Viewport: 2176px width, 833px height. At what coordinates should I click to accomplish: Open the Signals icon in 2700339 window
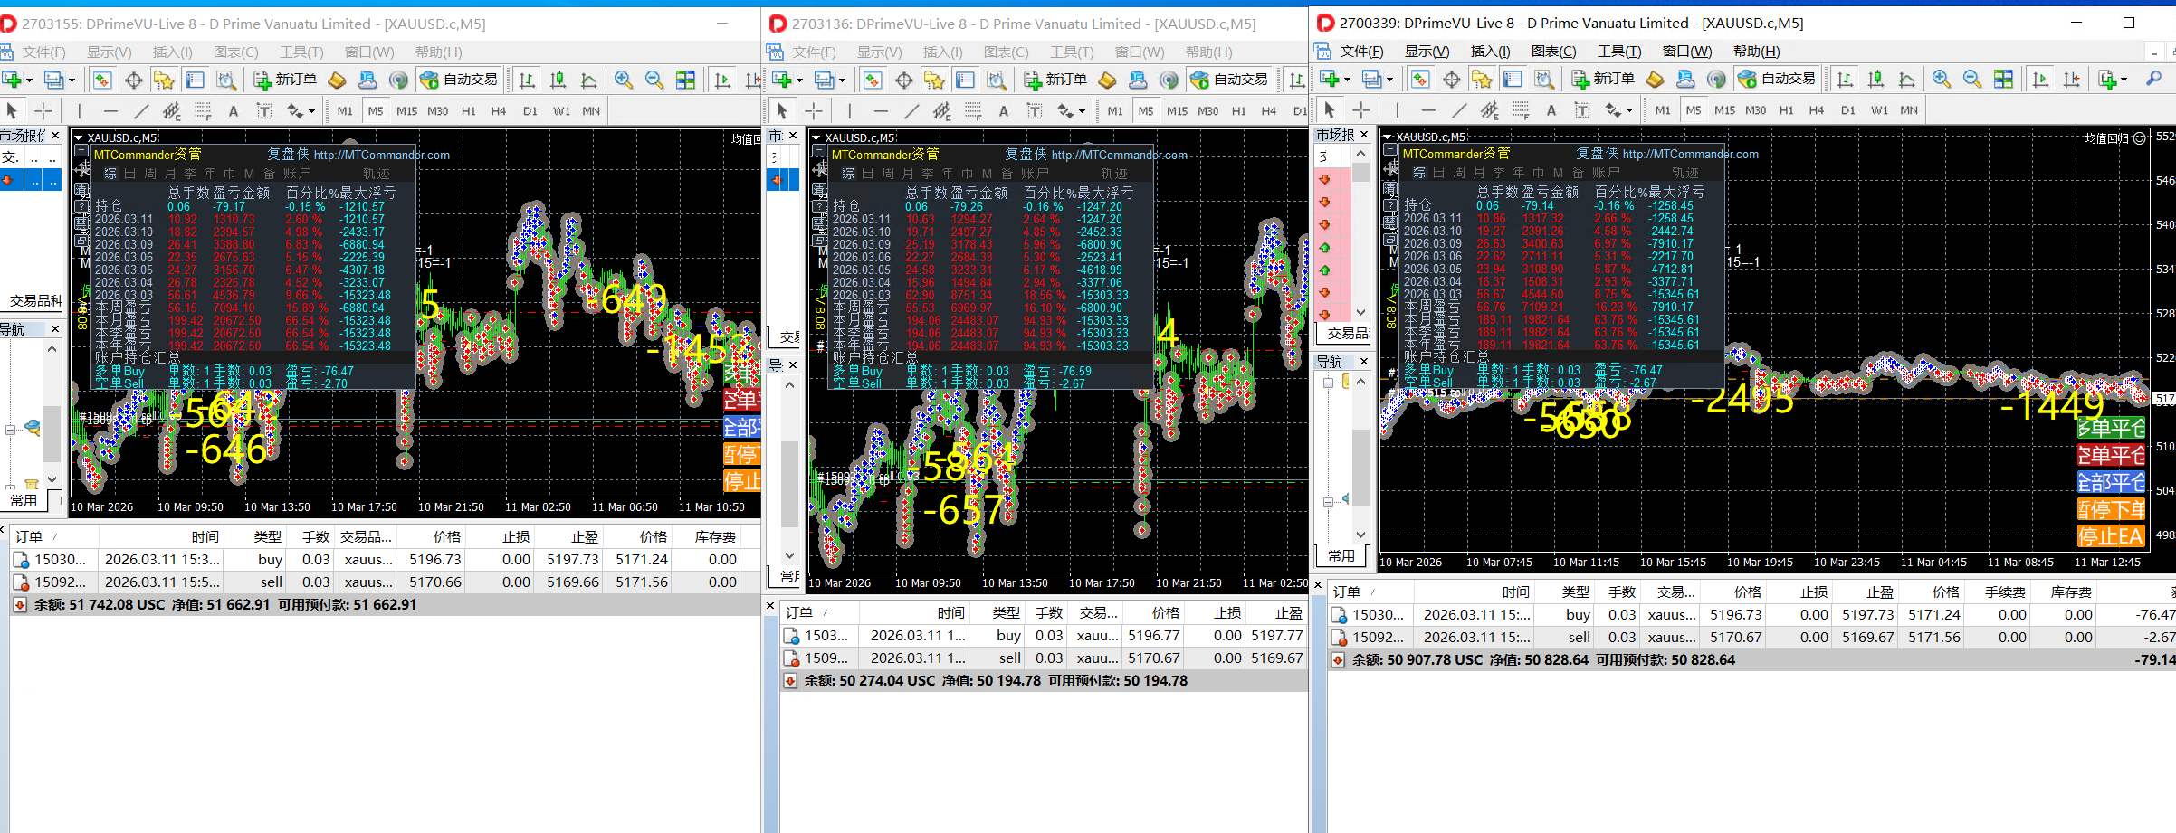pyautogui.click(x=1716, y=80)
